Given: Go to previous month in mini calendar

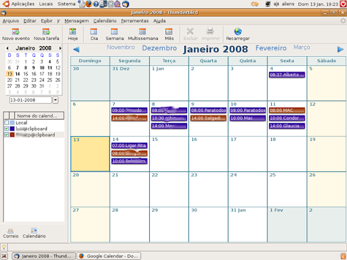Looking at the screenshot, I should 7,48.
